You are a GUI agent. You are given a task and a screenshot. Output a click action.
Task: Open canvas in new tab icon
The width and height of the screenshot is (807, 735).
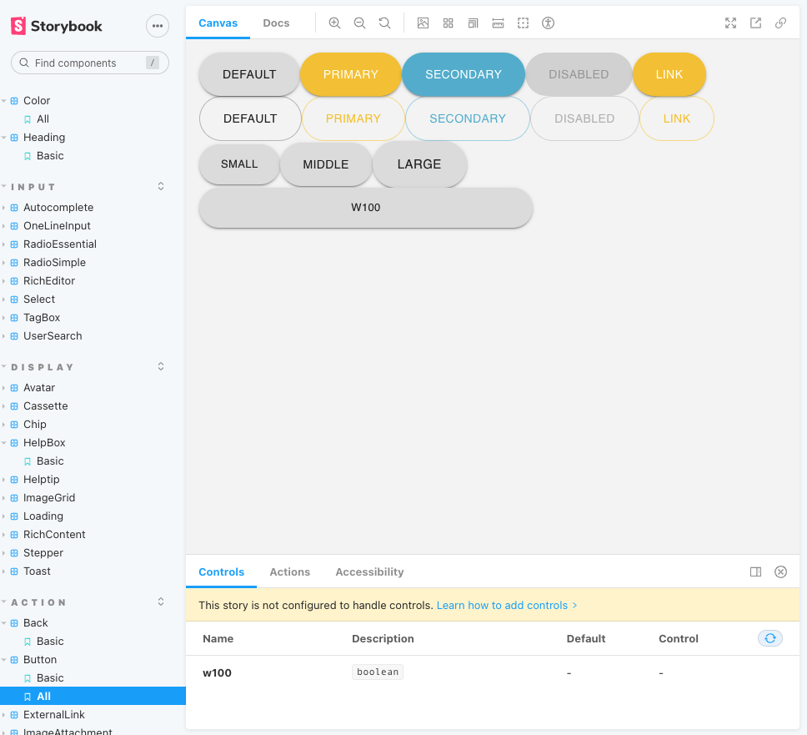[x=755, y=23]
